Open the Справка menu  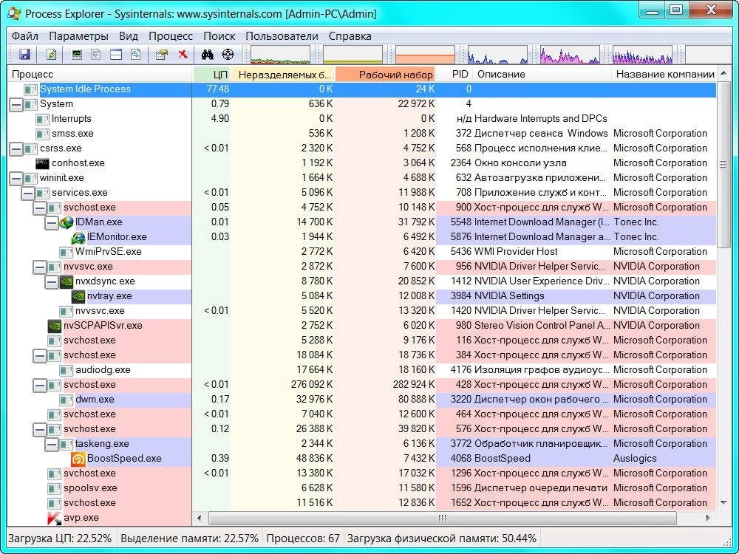click(x=350, y=36)
